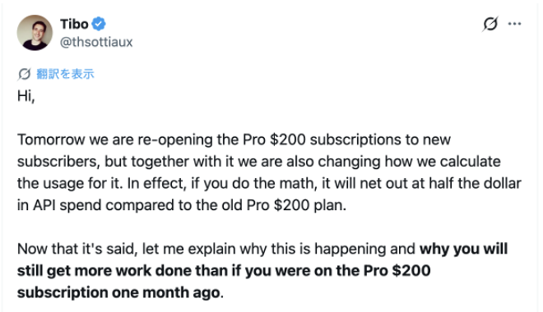Click the line starting "in API spend compared"

click(x=182, y=205)
